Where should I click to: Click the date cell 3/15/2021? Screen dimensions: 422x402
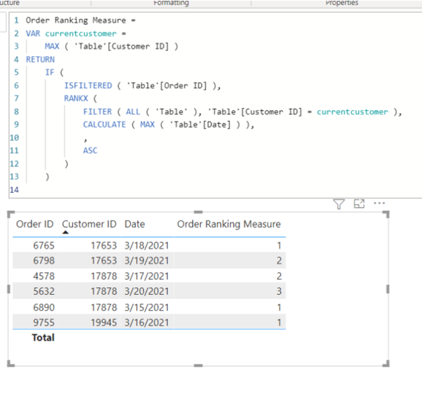[147, 307]
